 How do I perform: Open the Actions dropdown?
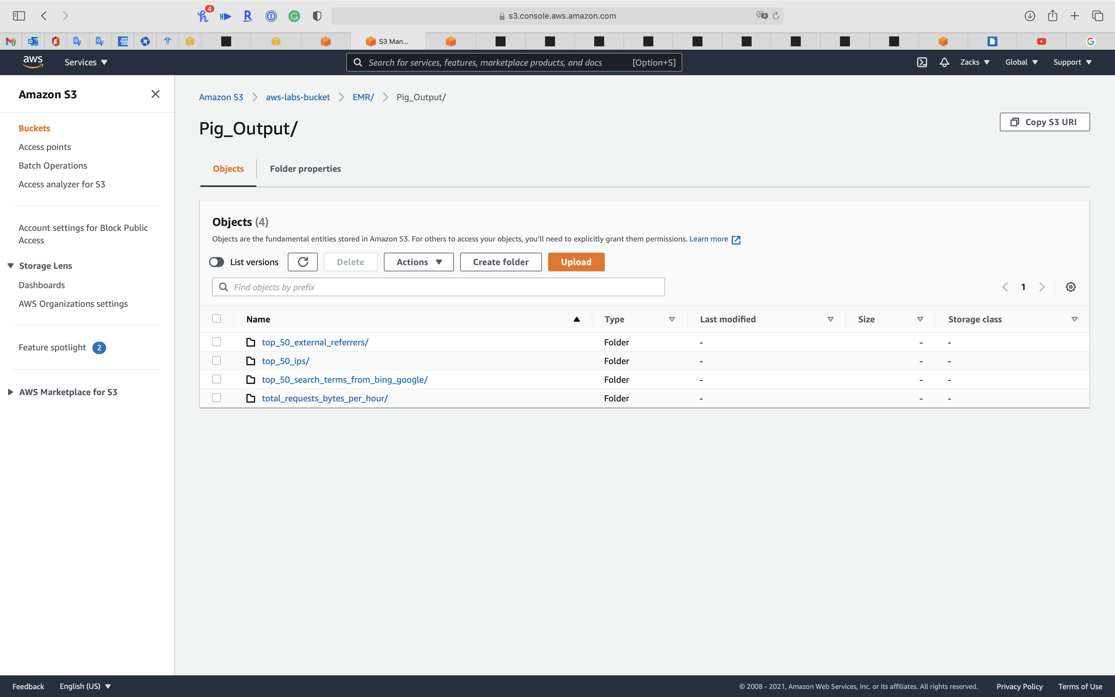click(418, 262)
